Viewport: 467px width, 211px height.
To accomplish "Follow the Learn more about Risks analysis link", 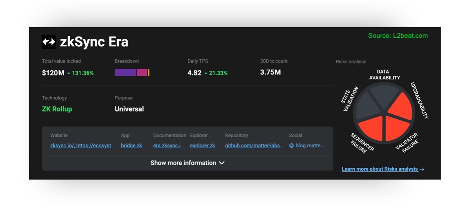I will (x=383, y=169).
